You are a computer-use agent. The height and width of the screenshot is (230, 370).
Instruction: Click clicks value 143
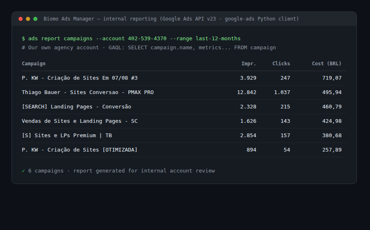click(x=285, y=121)
